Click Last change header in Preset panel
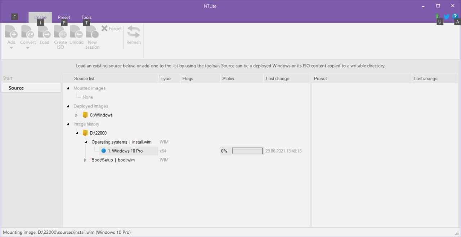The width and height of the screenshot is (461, 237). pos(436,79)
